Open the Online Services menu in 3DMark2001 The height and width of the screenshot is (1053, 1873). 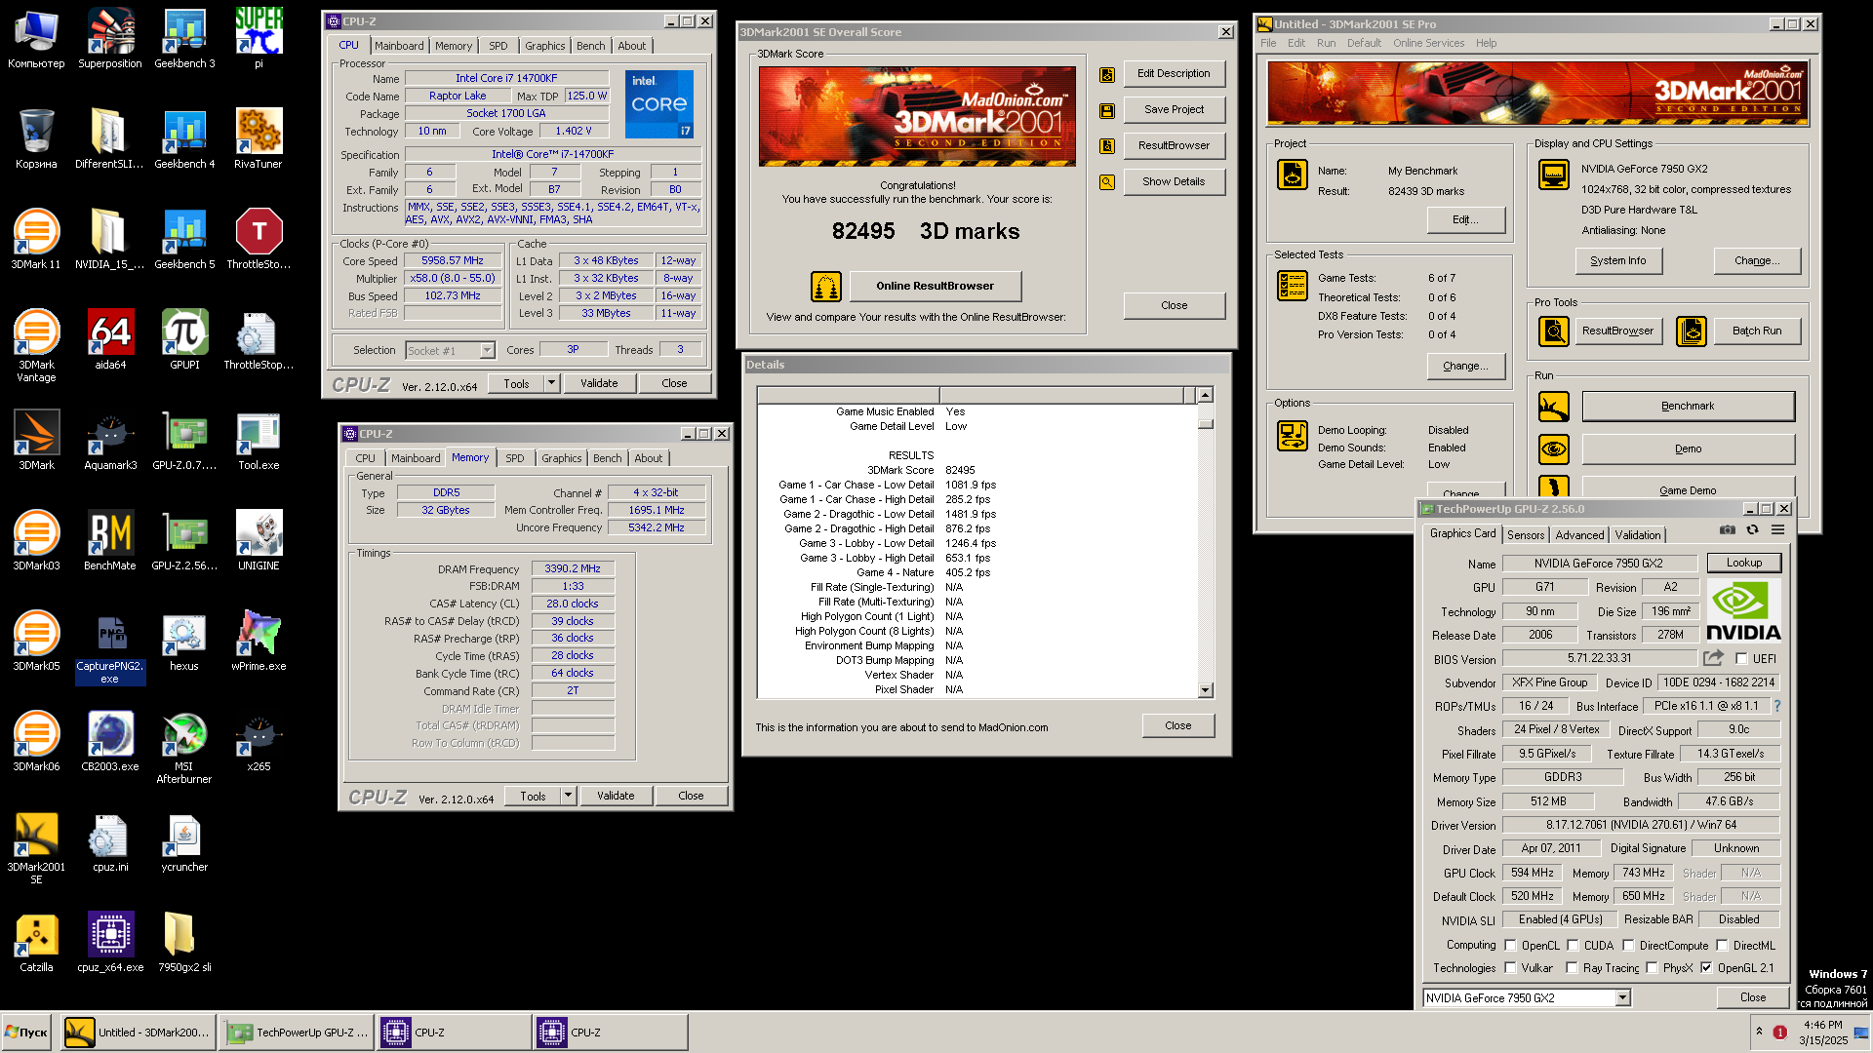click(x=1428, y=43)
